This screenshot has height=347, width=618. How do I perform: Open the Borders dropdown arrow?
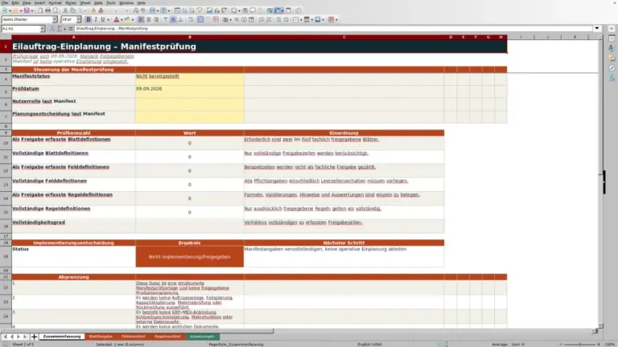pos(301,19)
